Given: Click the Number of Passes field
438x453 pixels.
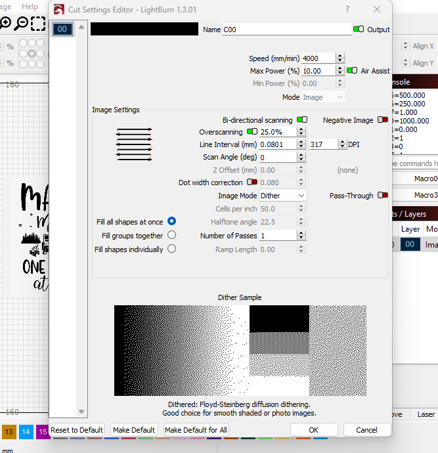Looking at the screenshot, I should 278,236.
